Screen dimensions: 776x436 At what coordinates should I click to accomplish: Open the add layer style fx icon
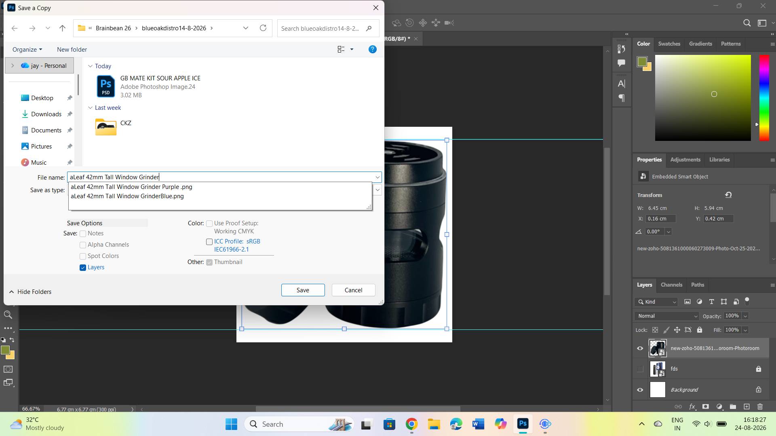pos(692,407)
